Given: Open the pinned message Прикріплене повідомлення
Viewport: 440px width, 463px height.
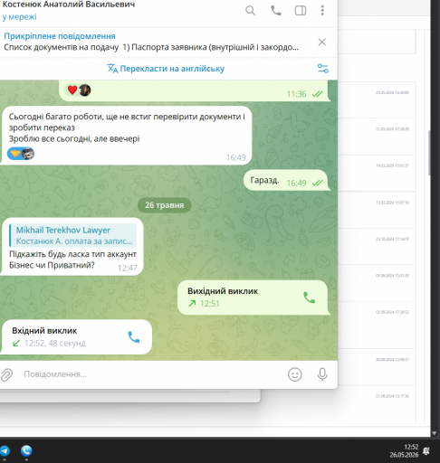Looking at the screenshot, I should [151, 42].
